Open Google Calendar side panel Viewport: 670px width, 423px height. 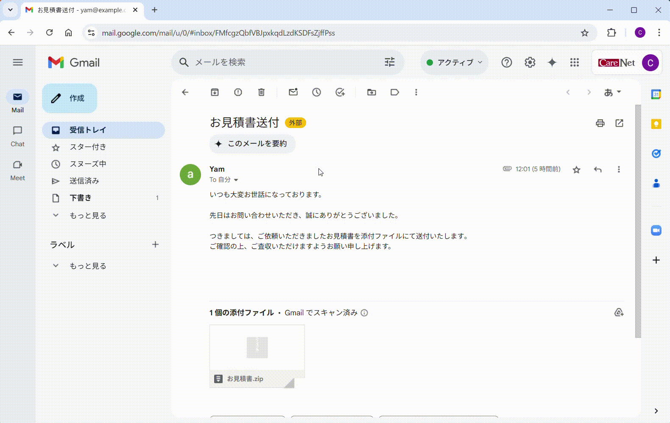point(656,94)
